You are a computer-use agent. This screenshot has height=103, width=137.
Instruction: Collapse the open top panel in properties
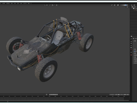(134, 41)
